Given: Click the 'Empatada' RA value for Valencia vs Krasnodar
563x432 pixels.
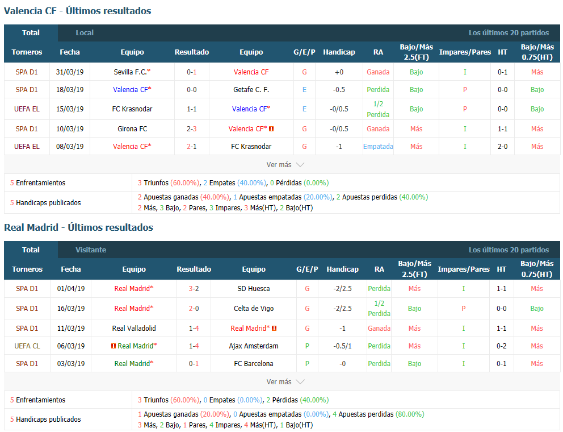Looking at the screenshot, I should (378, 147).
